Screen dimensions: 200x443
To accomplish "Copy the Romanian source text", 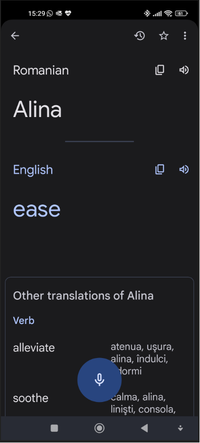I will pos(160,70).
